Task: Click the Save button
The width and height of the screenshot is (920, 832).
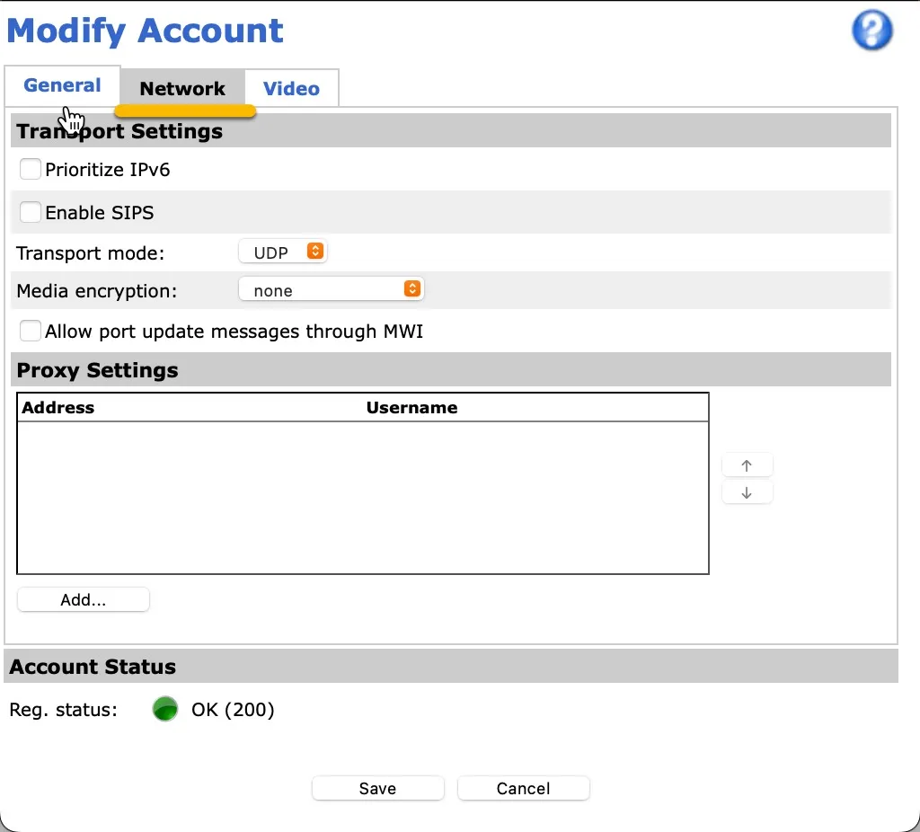Action: click(x=378, y=788)
